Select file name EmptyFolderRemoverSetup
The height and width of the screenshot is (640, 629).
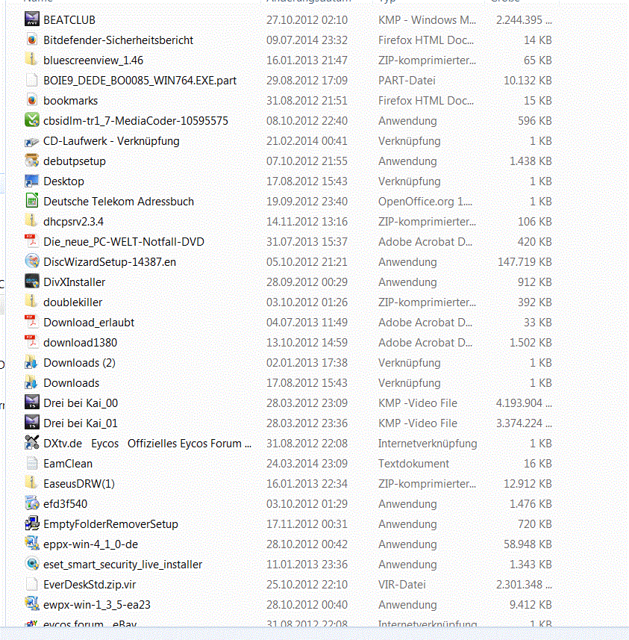111,524
